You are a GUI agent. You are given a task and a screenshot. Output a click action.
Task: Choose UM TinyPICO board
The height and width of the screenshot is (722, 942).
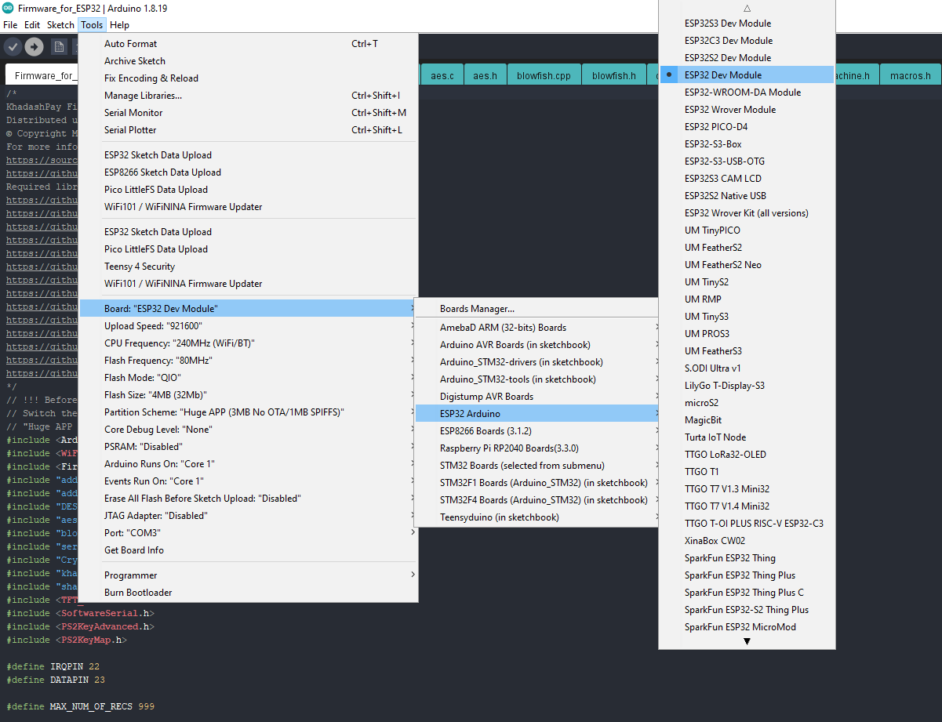point(747,230)
